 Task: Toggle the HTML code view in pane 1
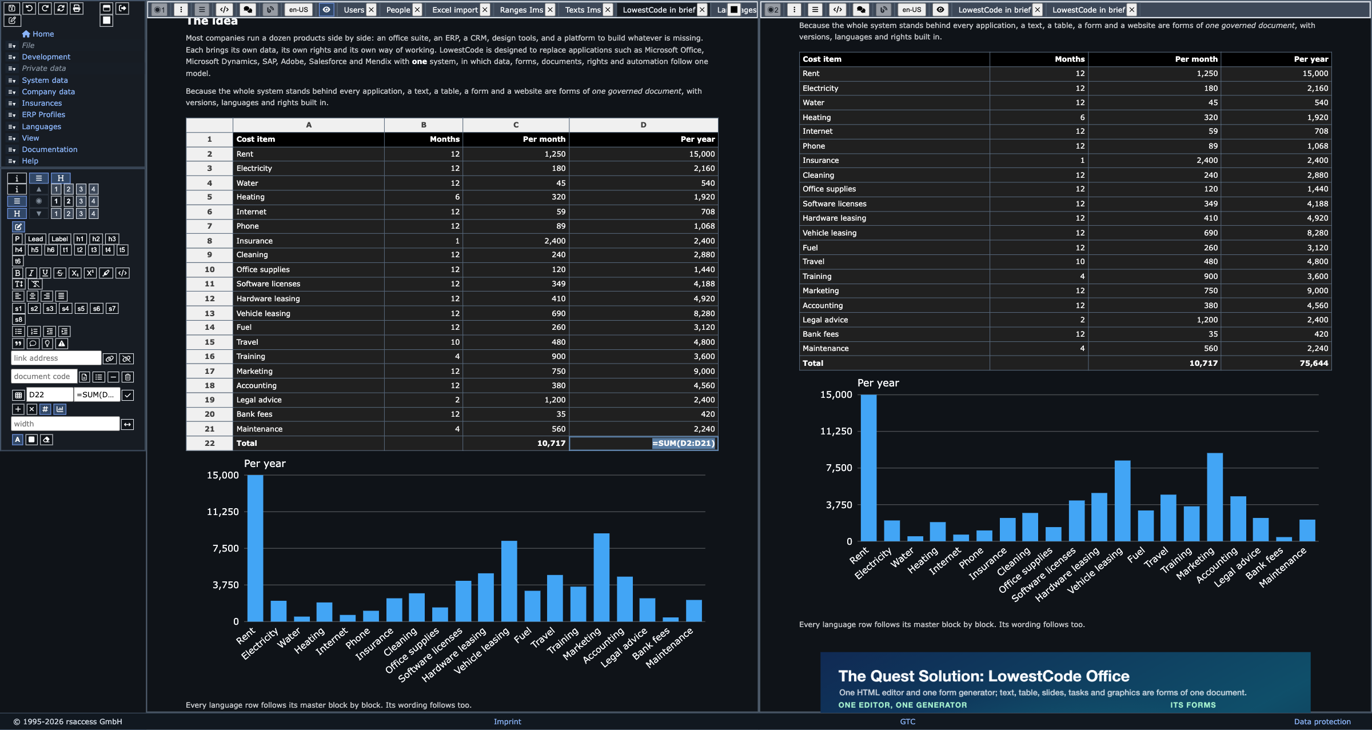tap(225, 9)
